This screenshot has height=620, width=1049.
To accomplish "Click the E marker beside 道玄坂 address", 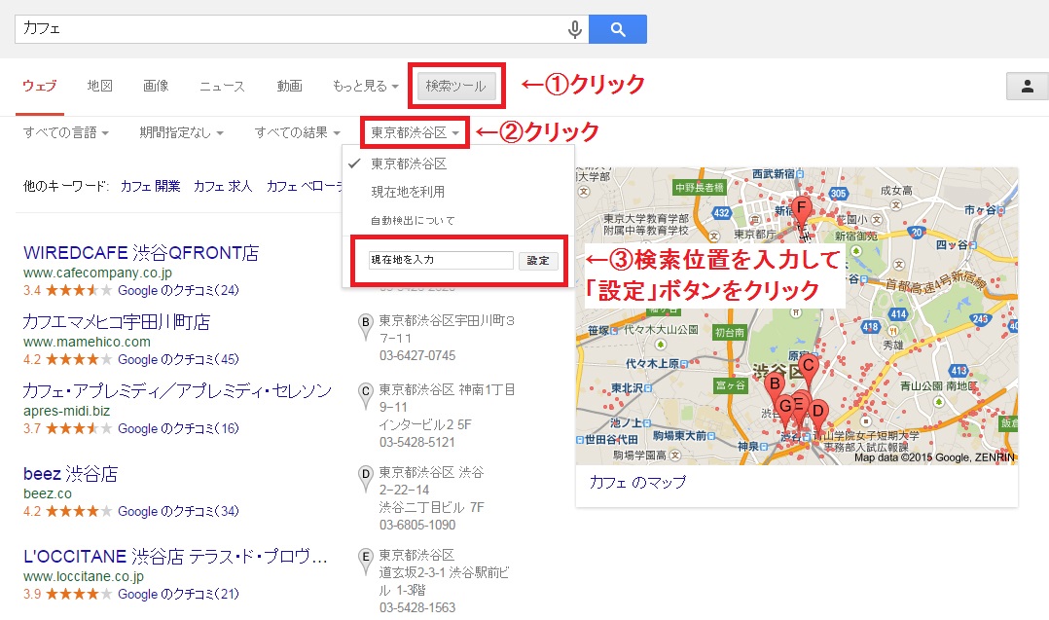I will [x=365, y=561].
